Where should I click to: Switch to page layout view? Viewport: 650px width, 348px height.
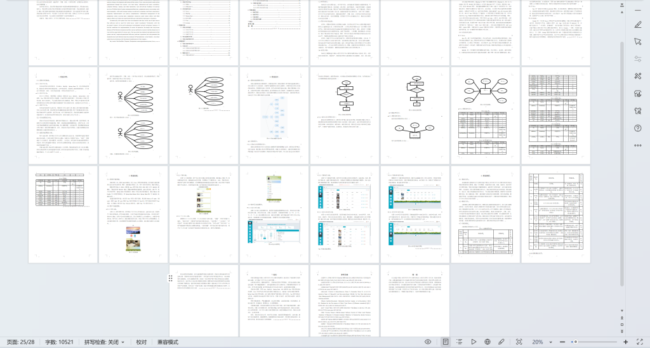coord(445,342)
